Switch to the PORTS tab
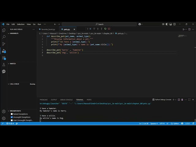The image size is (196, 147). [x=89, y=100]
